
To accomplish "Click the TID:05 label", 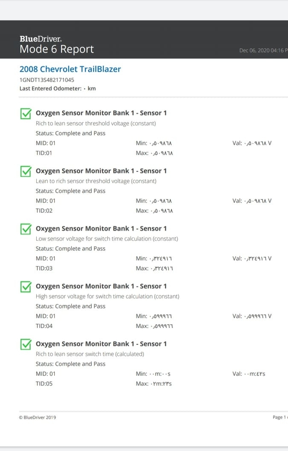I will pyautogui.click(x=44, y=384).
